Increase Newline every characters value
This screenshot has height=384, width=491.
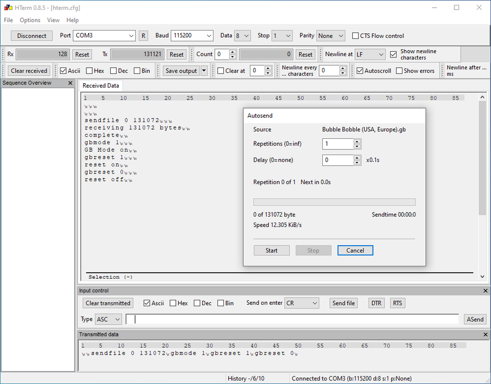tap(343, 69)
